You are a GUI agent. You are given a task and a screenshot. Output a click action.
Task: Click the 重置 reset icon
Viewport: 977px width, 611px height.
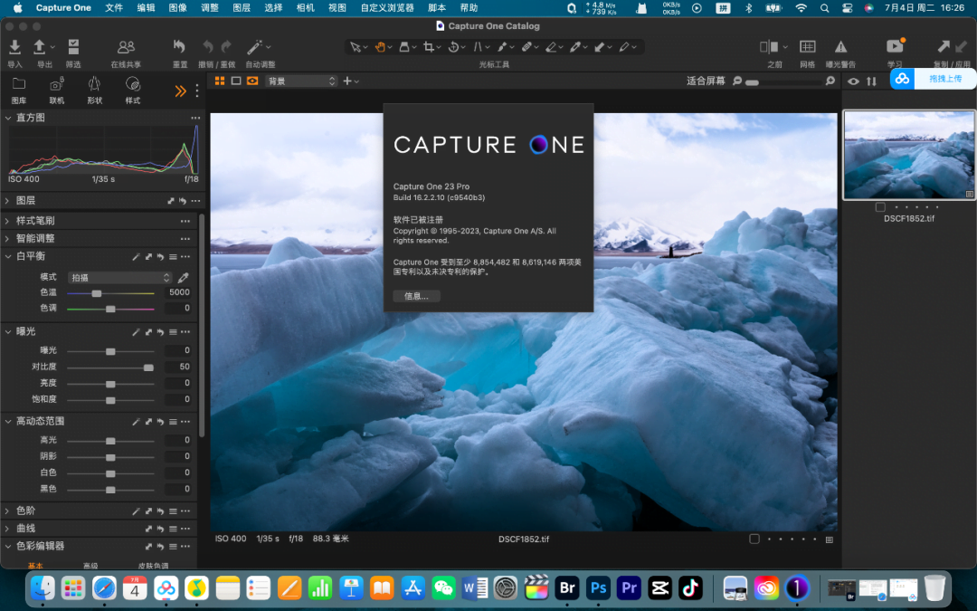click(179, 47)
